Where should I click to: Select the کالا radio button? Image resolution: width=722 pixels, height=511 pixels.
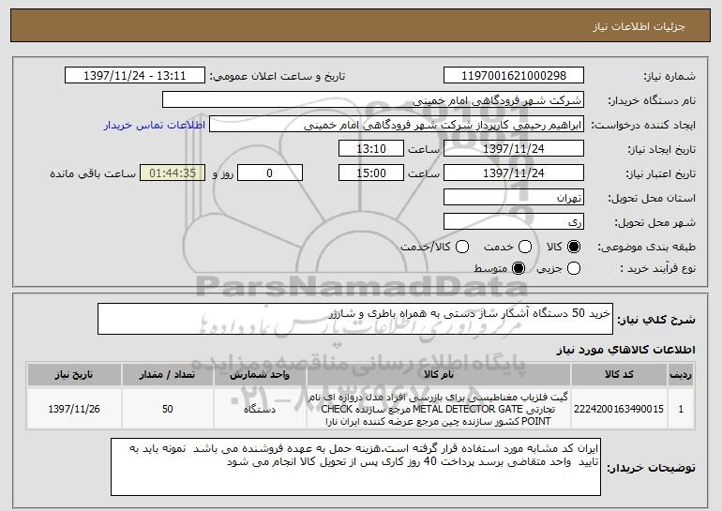click(574, 247)
